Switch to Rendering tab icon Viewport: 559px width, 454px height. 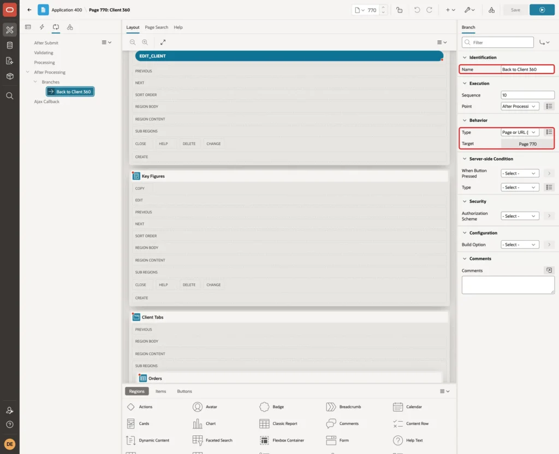pos(28,27)
